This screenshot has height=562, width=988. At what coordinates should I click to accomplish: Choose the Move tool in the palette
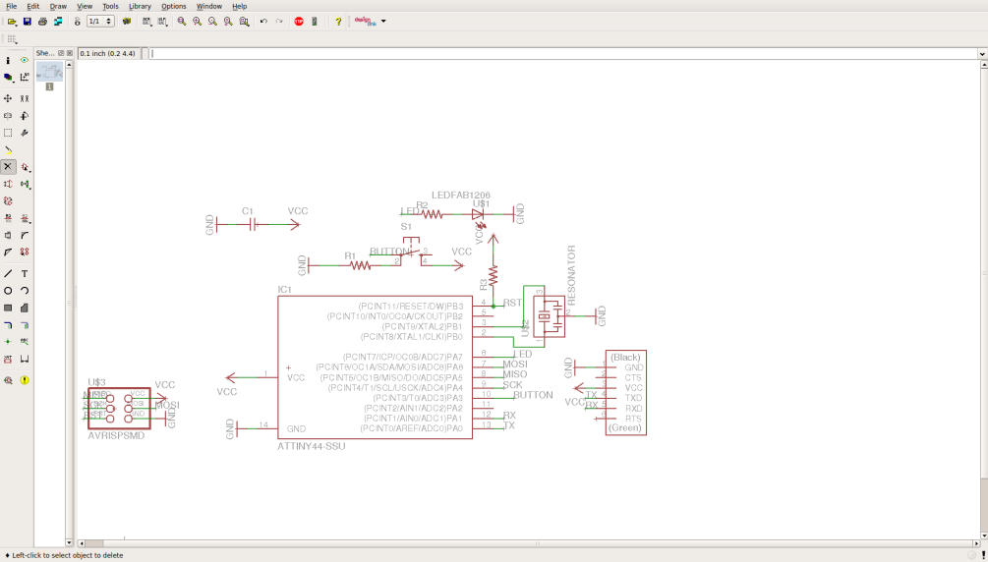coord(8,98)
